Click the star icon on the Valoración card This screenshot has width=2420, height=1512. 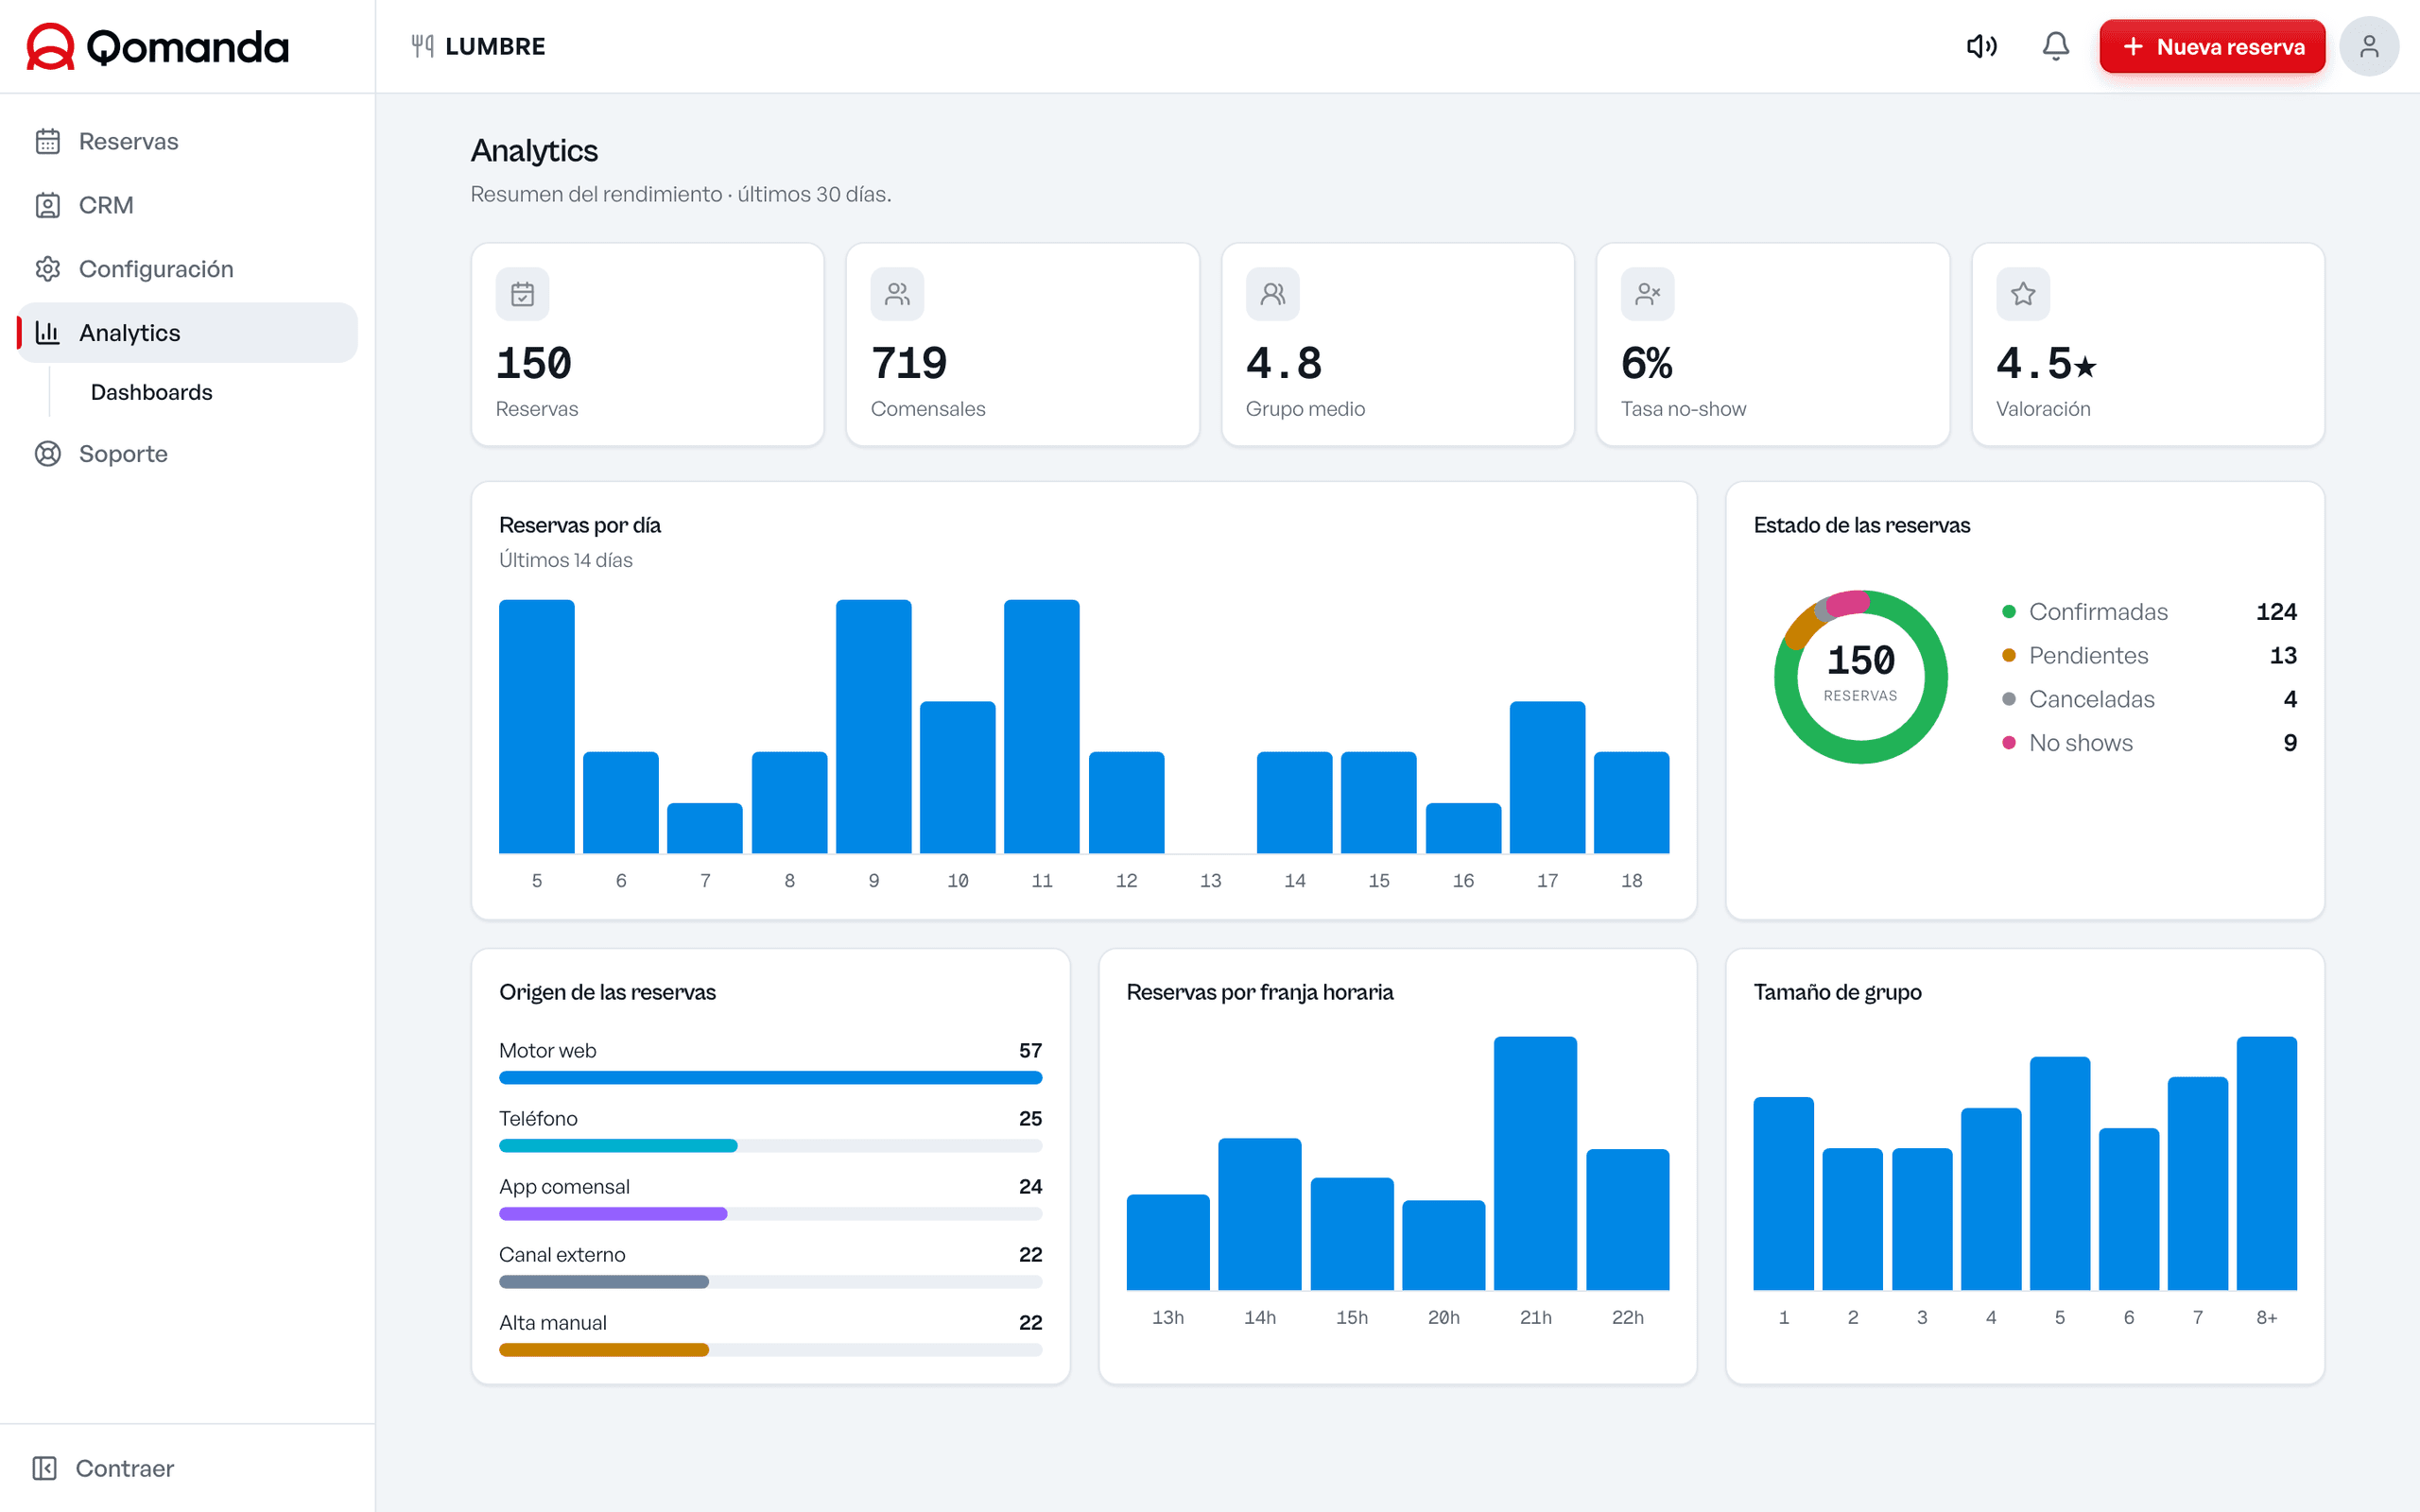[x=2023, y=294]
